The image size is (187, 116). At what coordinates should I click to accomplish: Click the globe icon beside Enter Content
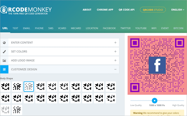coord(4,42)
